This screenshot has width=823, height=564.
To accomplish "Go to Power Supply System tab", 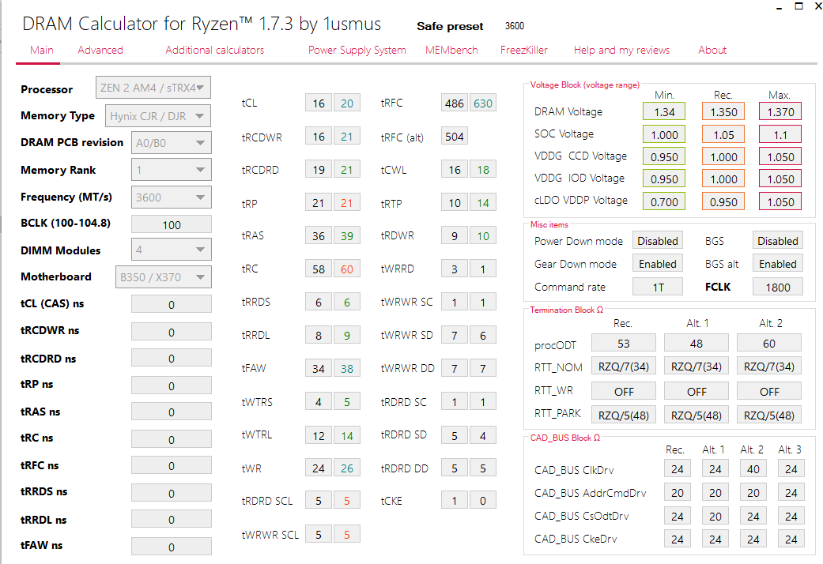I will click(x=357, y=51).
